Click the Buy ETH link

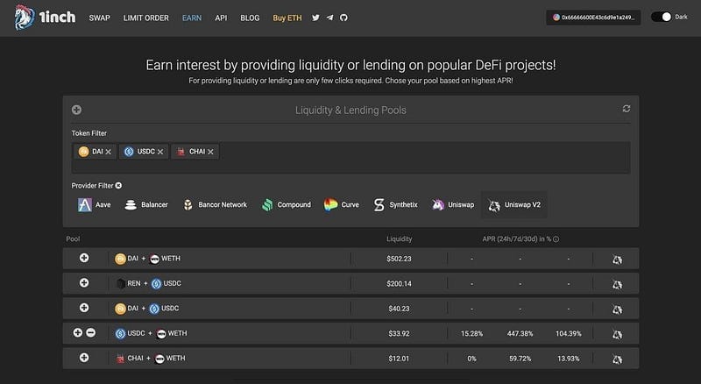pos(287,18)
